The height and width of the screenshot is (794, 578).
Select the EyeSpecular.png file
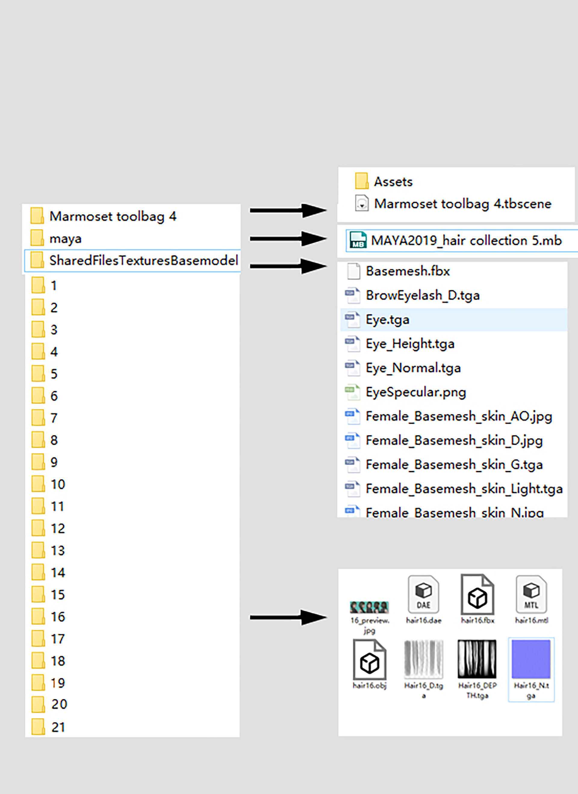(x=416, y=392)
